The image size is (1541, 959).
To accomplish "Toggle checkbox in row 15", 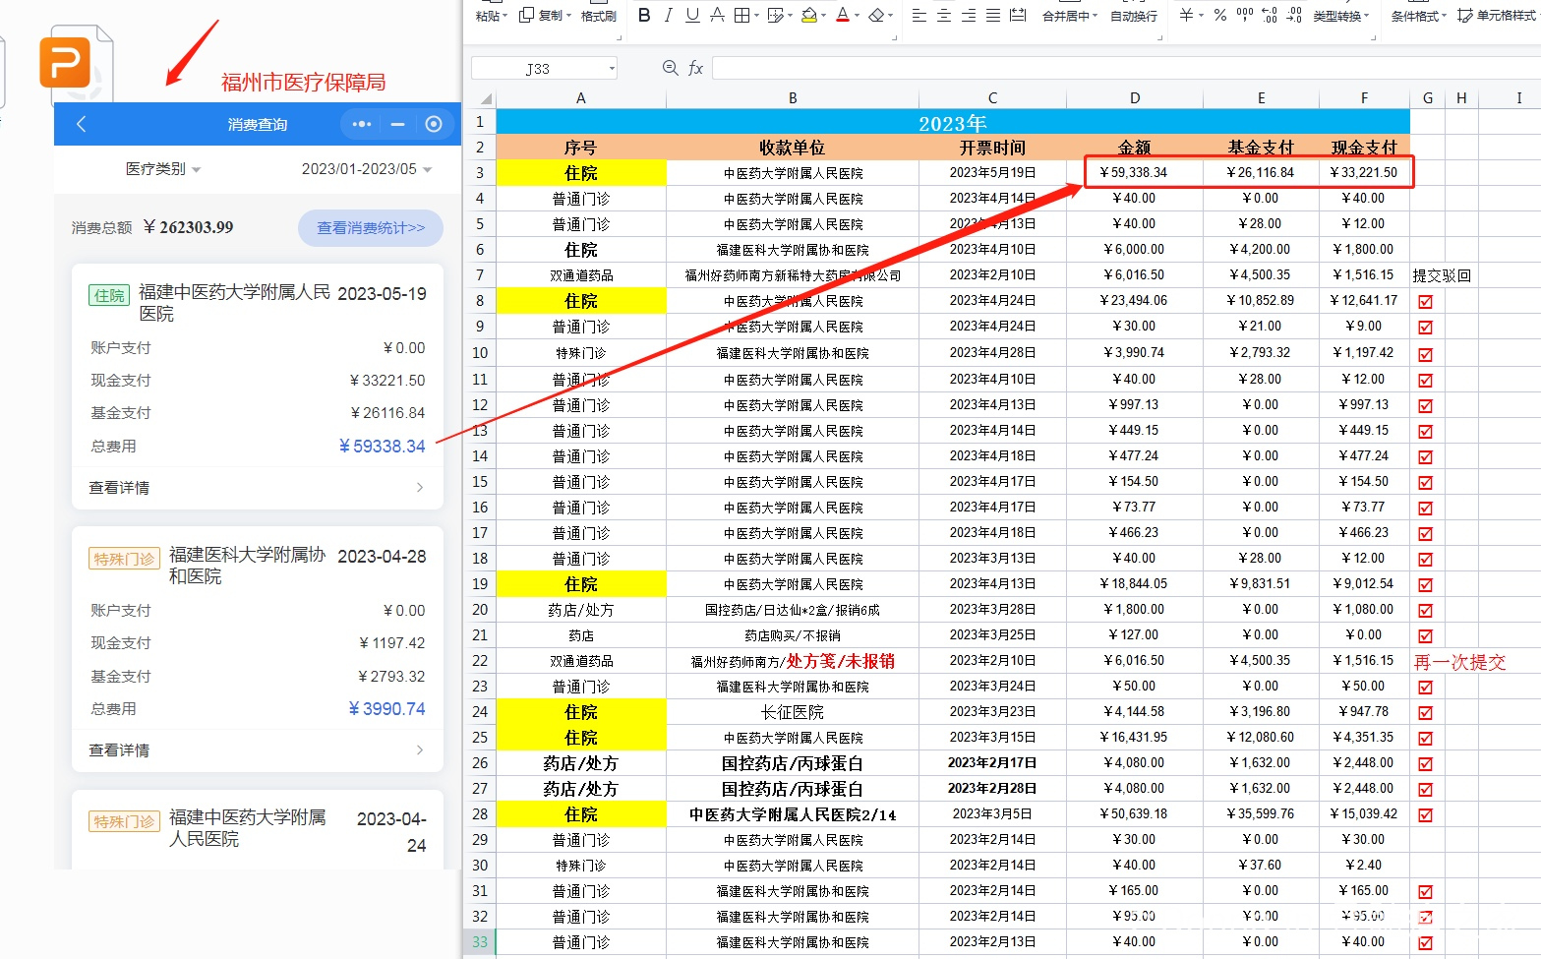I will 1426,482.
